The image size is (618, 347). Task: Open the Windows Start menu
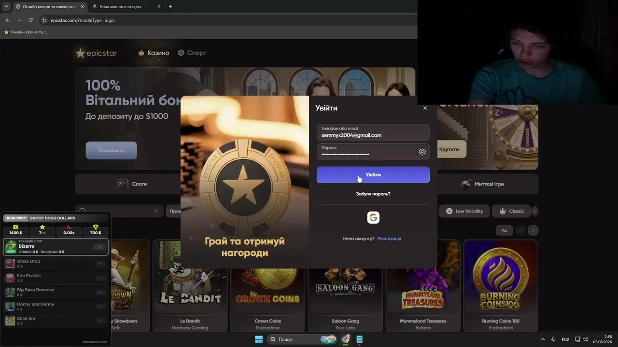[259, 339]
